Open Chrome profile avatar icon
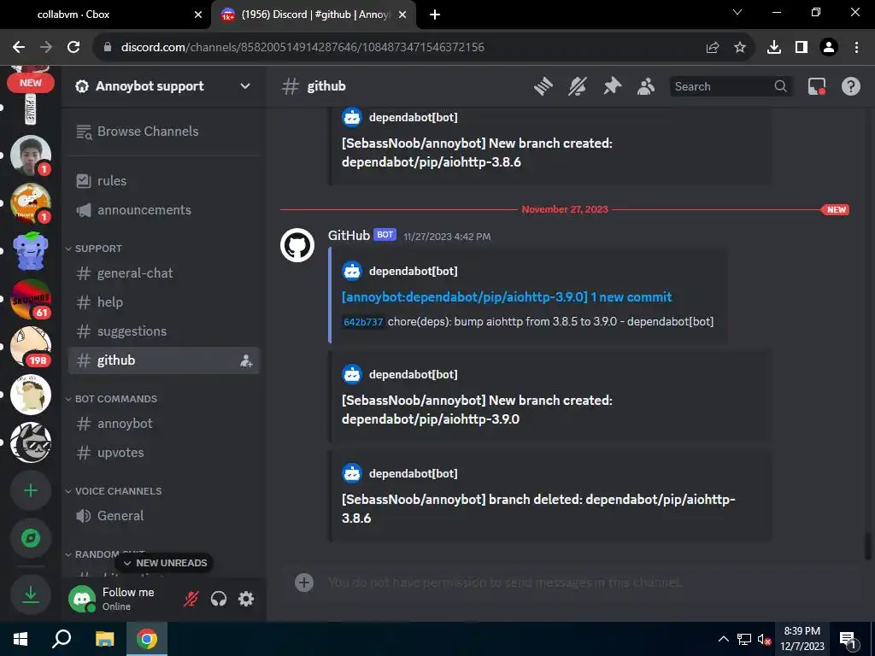 coord(829,48)
